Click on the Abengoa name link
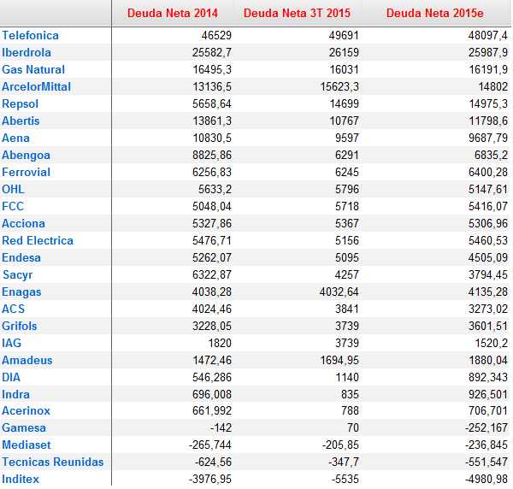Screen dimensions: 513x489 [x=26, y=156]
